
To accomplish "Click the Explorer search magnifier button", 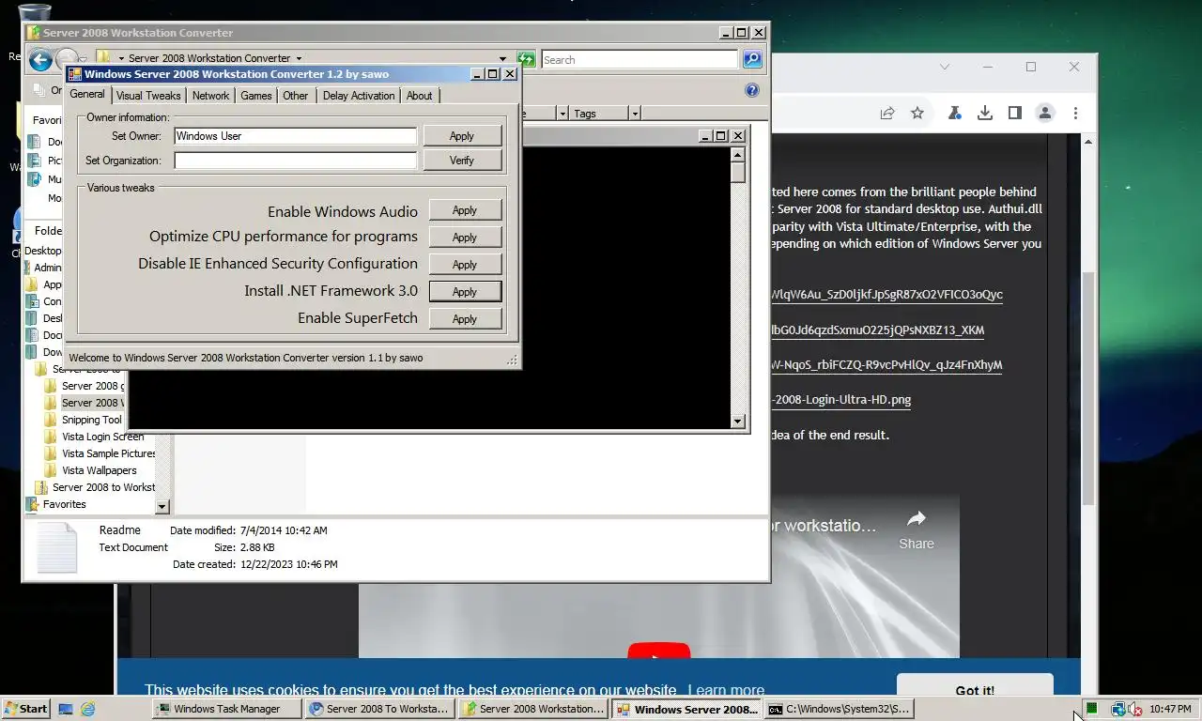I will point(752,59).
